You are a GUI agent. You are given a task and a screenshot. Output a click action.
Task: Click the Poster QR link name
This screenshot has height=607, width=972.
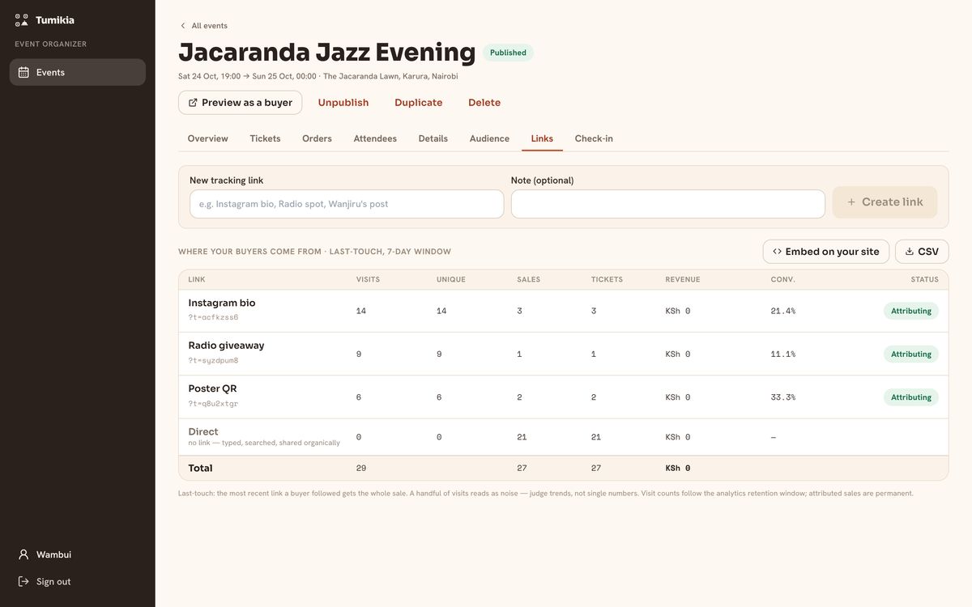212,388
